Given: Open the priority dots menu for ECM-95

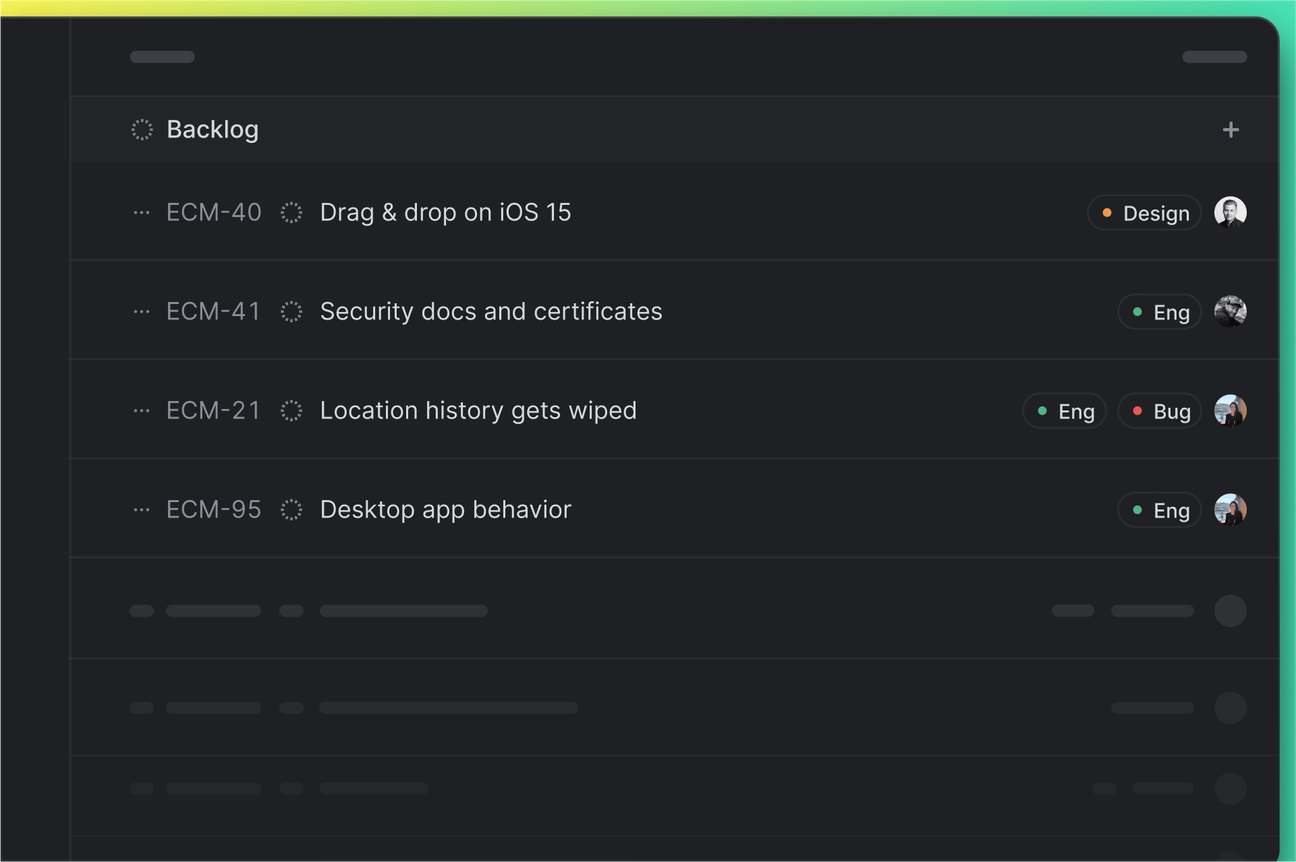Looking at the screenshot, I should (142, 510).
